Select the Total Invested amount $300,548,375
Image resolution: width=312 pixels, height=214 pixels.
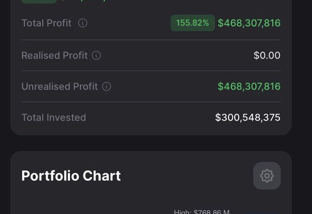[248, 117]
